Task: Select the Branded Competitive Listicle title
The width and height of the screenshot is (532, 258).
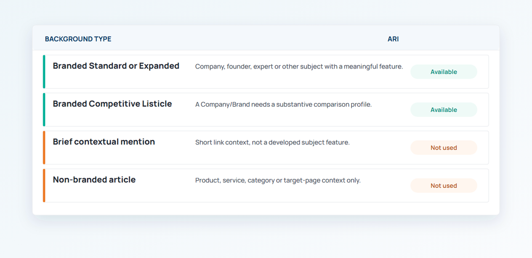Action: [112, 104]
